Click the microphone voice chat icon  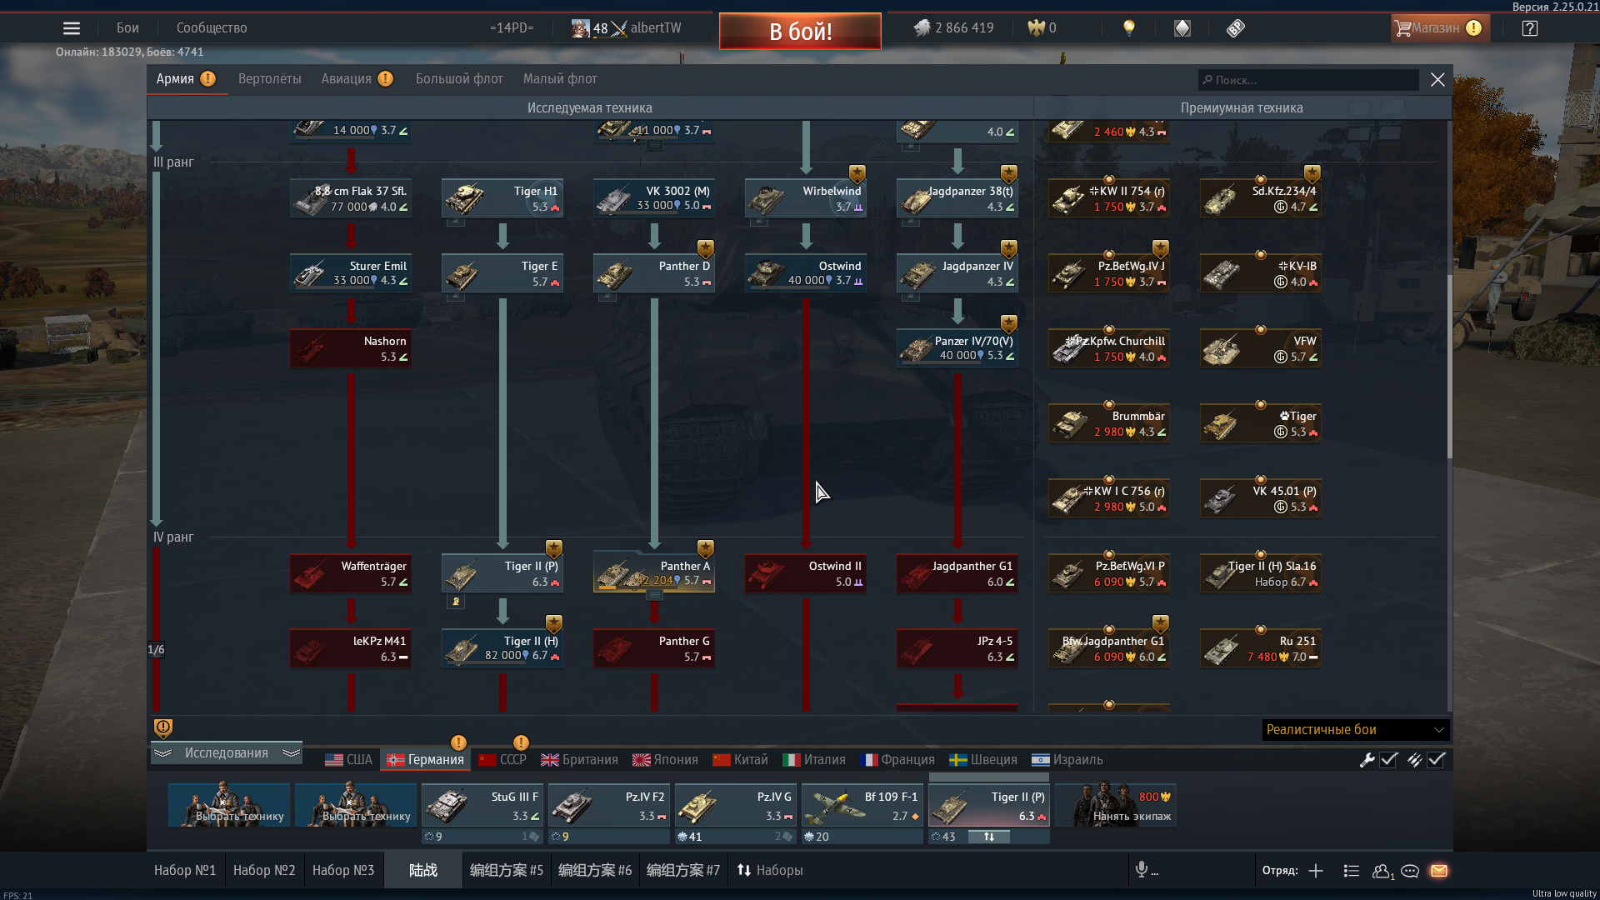(1142, 870)
